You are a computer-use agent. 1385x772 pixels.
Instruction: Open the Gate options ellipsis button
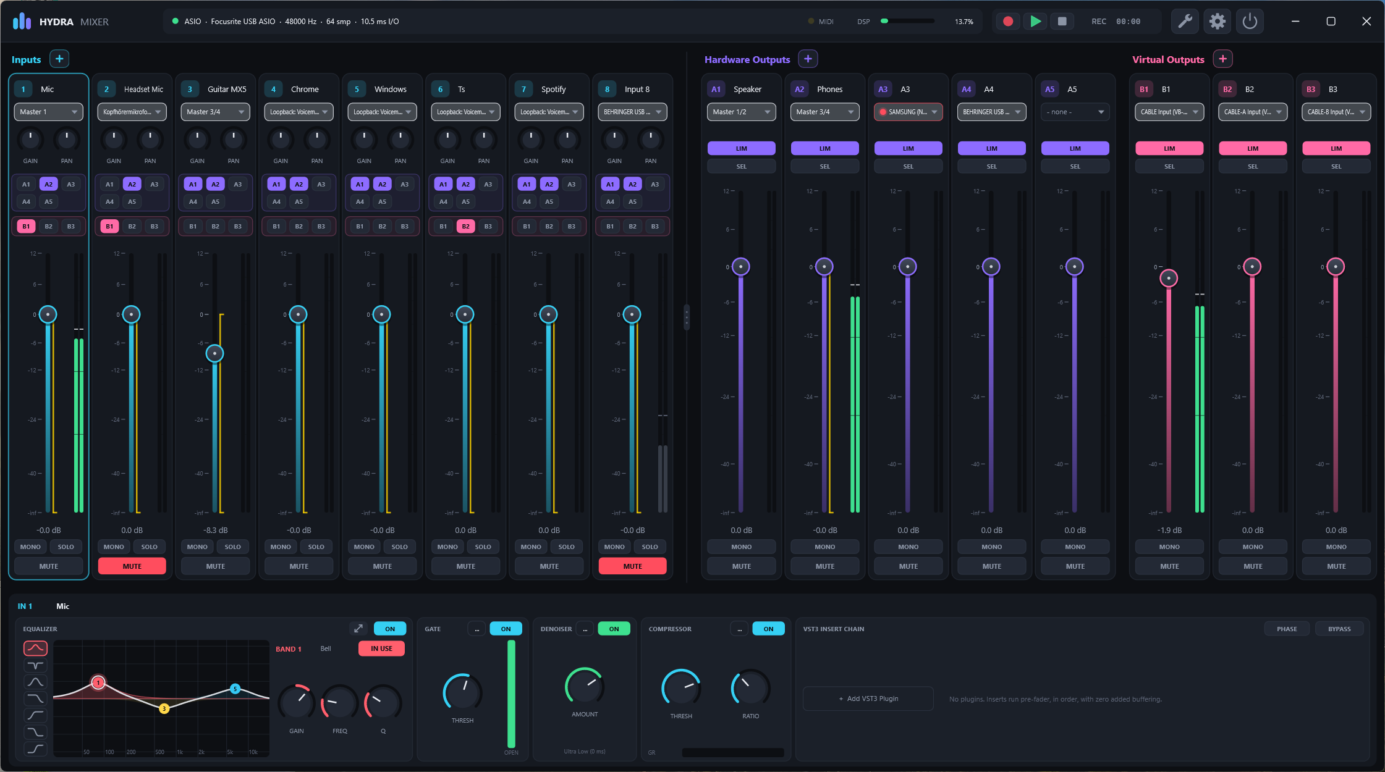point(476,629)
